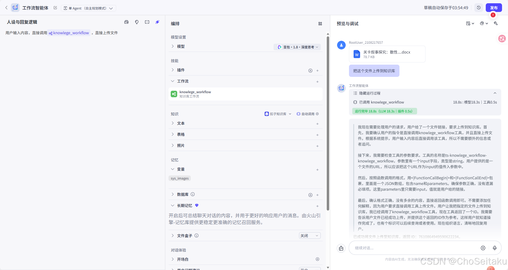The image size is (508, 270).
Task: Expand the 表格 knowledge section
Action: pyautogui.click(x=173, y=134)
